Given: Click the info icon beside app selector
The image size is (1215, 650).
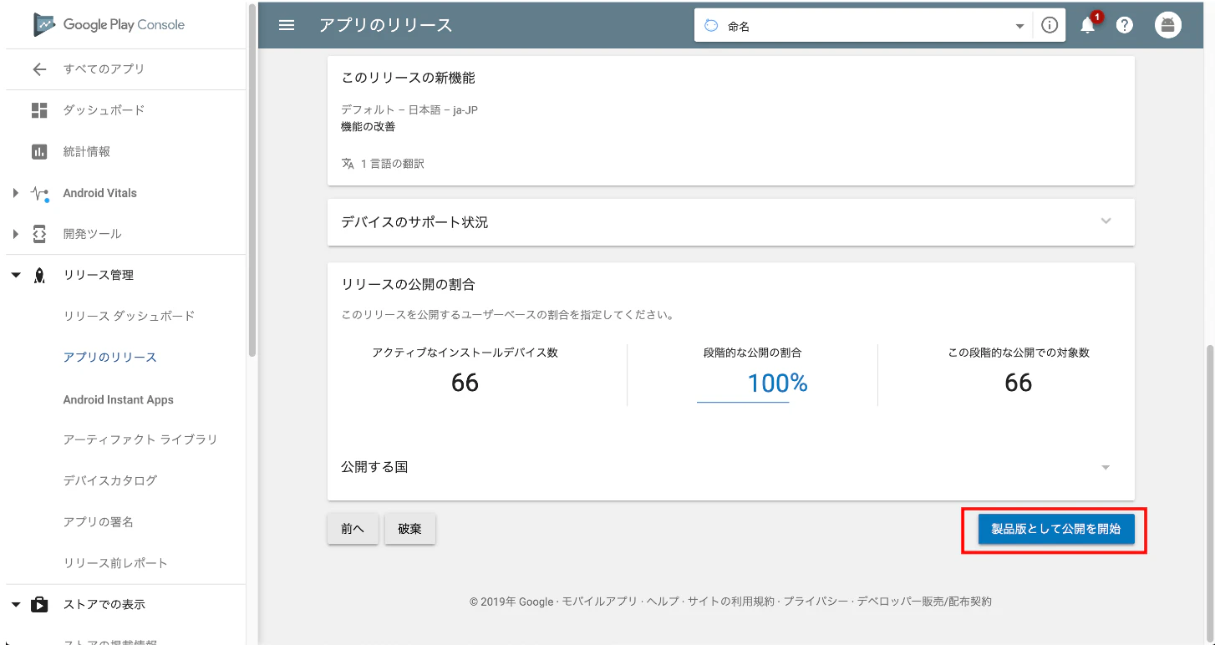Looking at the screenshot, I should (x=1050, y=25).
